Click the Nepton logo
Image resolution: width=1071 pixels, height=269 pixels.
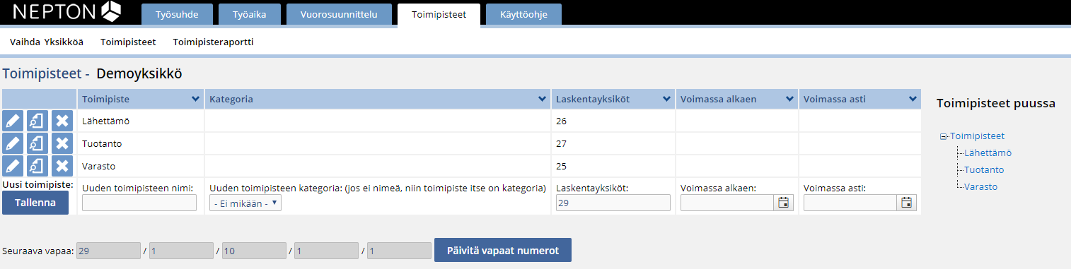click(67, 11)
